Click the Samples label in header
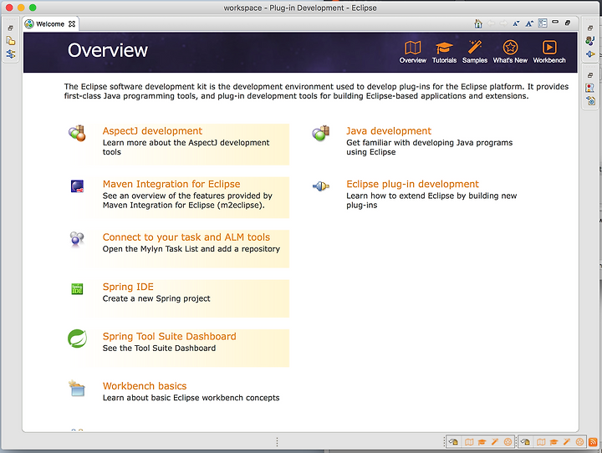This screenshot has height=453, width=602. pyautogui.click(x=475, y=60)
